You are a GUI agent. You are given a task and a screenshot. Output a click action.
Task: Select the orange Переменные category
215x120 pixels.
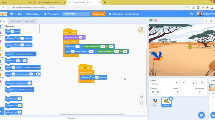tap(1, 75)
